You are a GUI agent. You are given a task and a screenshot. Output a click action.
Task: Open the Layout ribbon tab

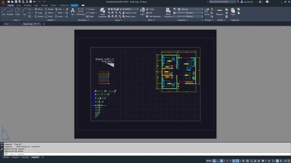click(75, 5)
